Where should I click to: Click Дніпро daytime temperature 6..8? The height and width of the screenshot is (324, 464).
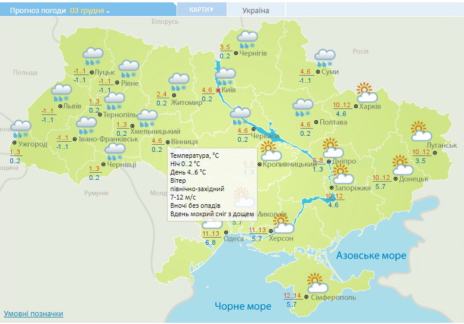318,161
